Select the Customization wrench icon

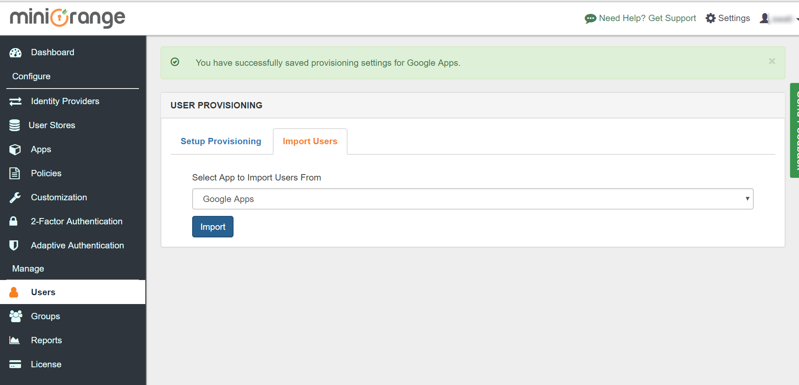pos(15,197)
